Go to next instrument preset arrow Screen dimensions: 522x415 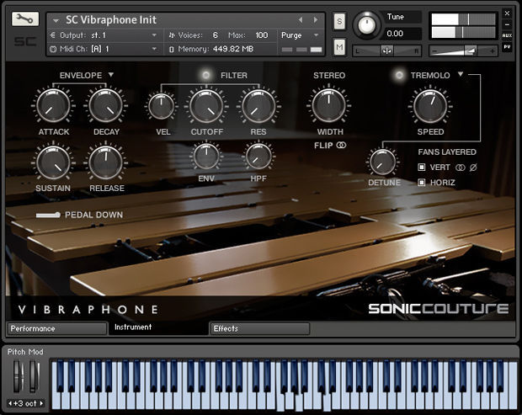(316, 20)
